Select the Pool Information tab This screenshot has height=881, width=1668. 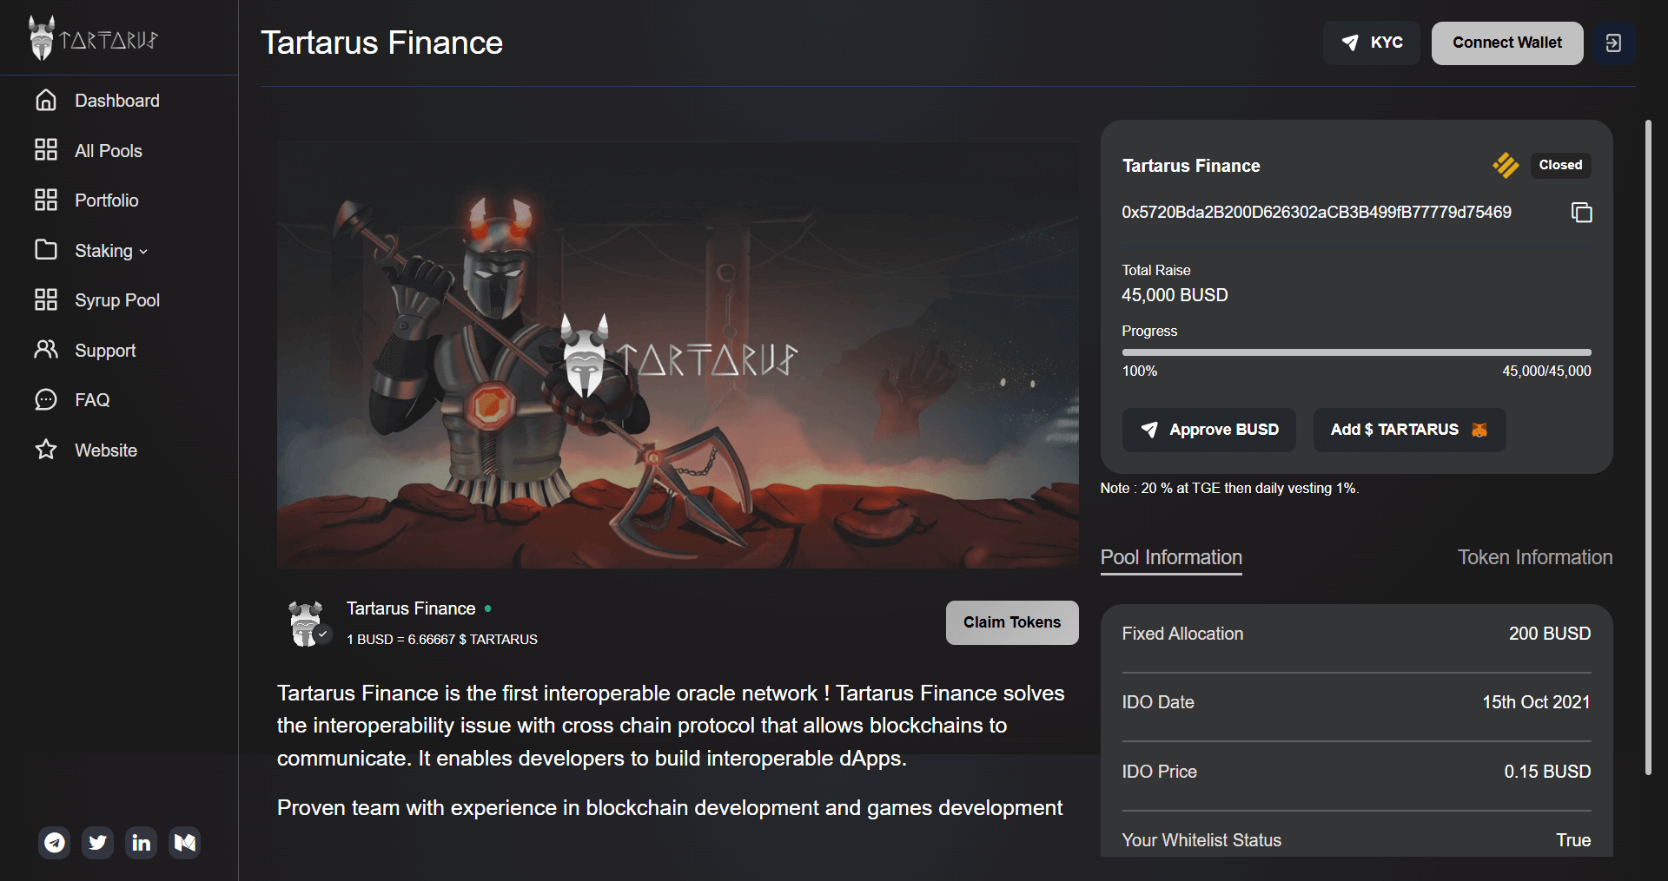[x=1171, y=557]
